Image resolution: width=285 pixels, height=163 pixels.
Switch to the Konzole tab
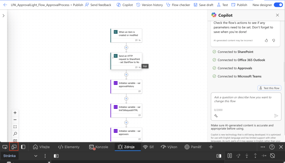pos(99,147)
